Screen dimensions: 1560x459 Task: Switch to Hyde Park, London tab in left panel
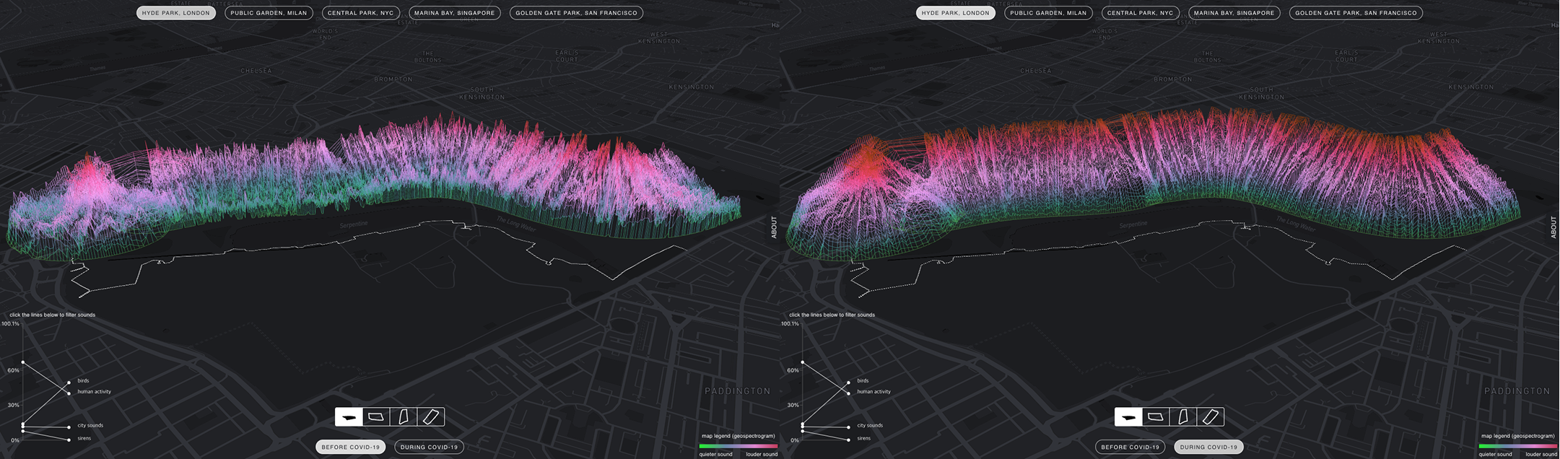click(176, 13)
